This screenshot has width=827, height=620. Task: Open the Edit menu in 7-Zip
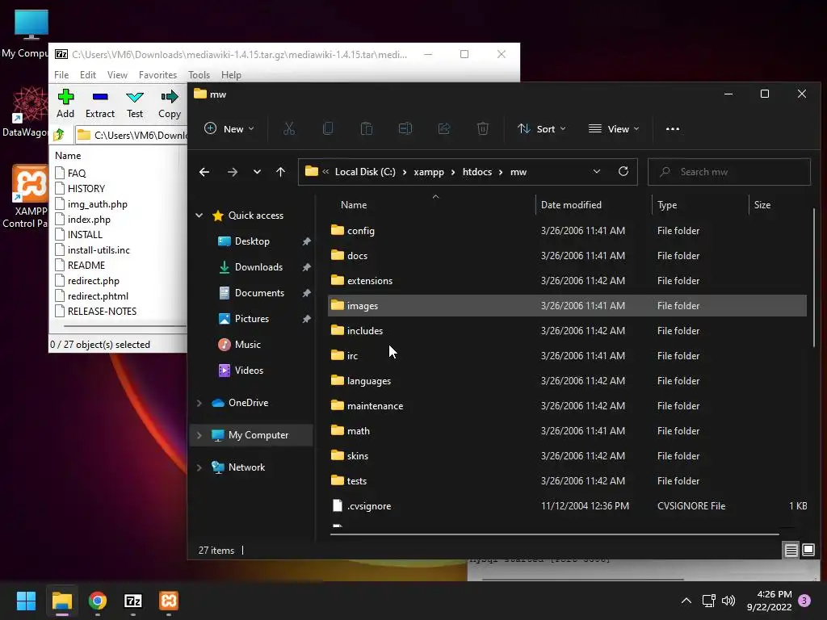point(87,75)
